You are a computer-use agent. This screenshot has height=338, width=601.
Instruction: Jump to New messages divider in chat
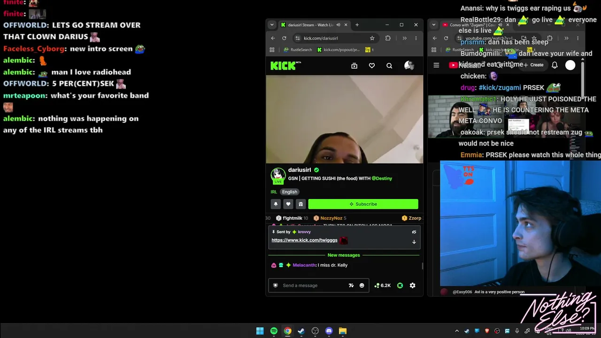tap(344, 255)
